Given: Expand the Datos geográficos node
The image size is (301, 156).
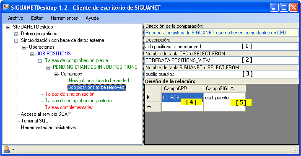Looking at the screenshot, I should (16, 34).
